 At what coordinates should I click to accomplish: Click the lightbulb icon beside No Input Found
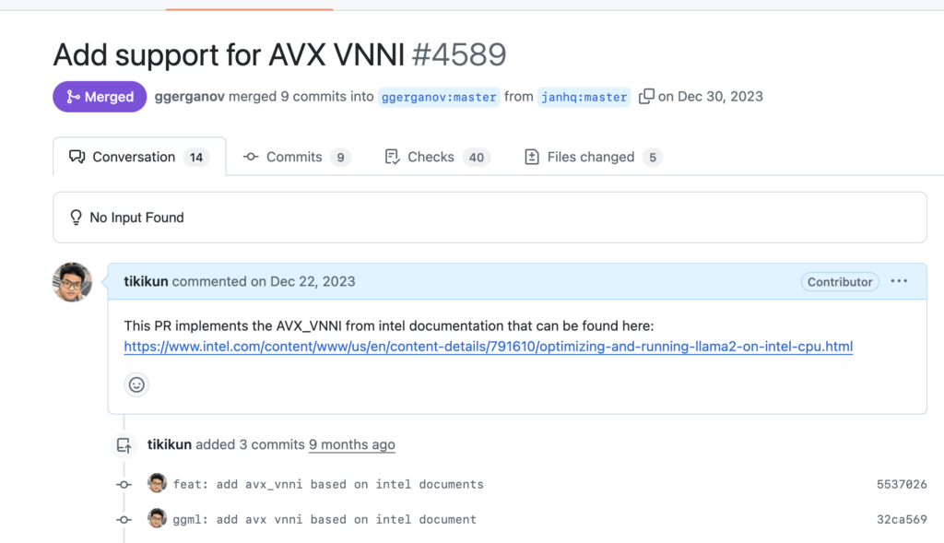(76, 217)
